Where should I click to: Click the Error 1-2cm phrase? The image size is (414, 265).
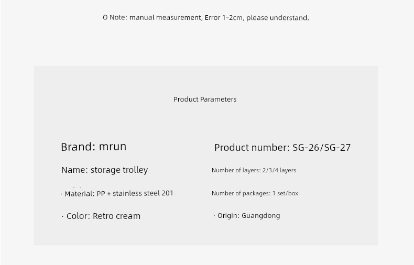(224, 18)
